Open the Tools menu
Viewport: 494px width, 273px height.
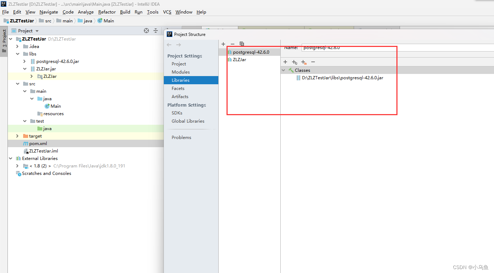pyautogui.click(x=153, y=12)
